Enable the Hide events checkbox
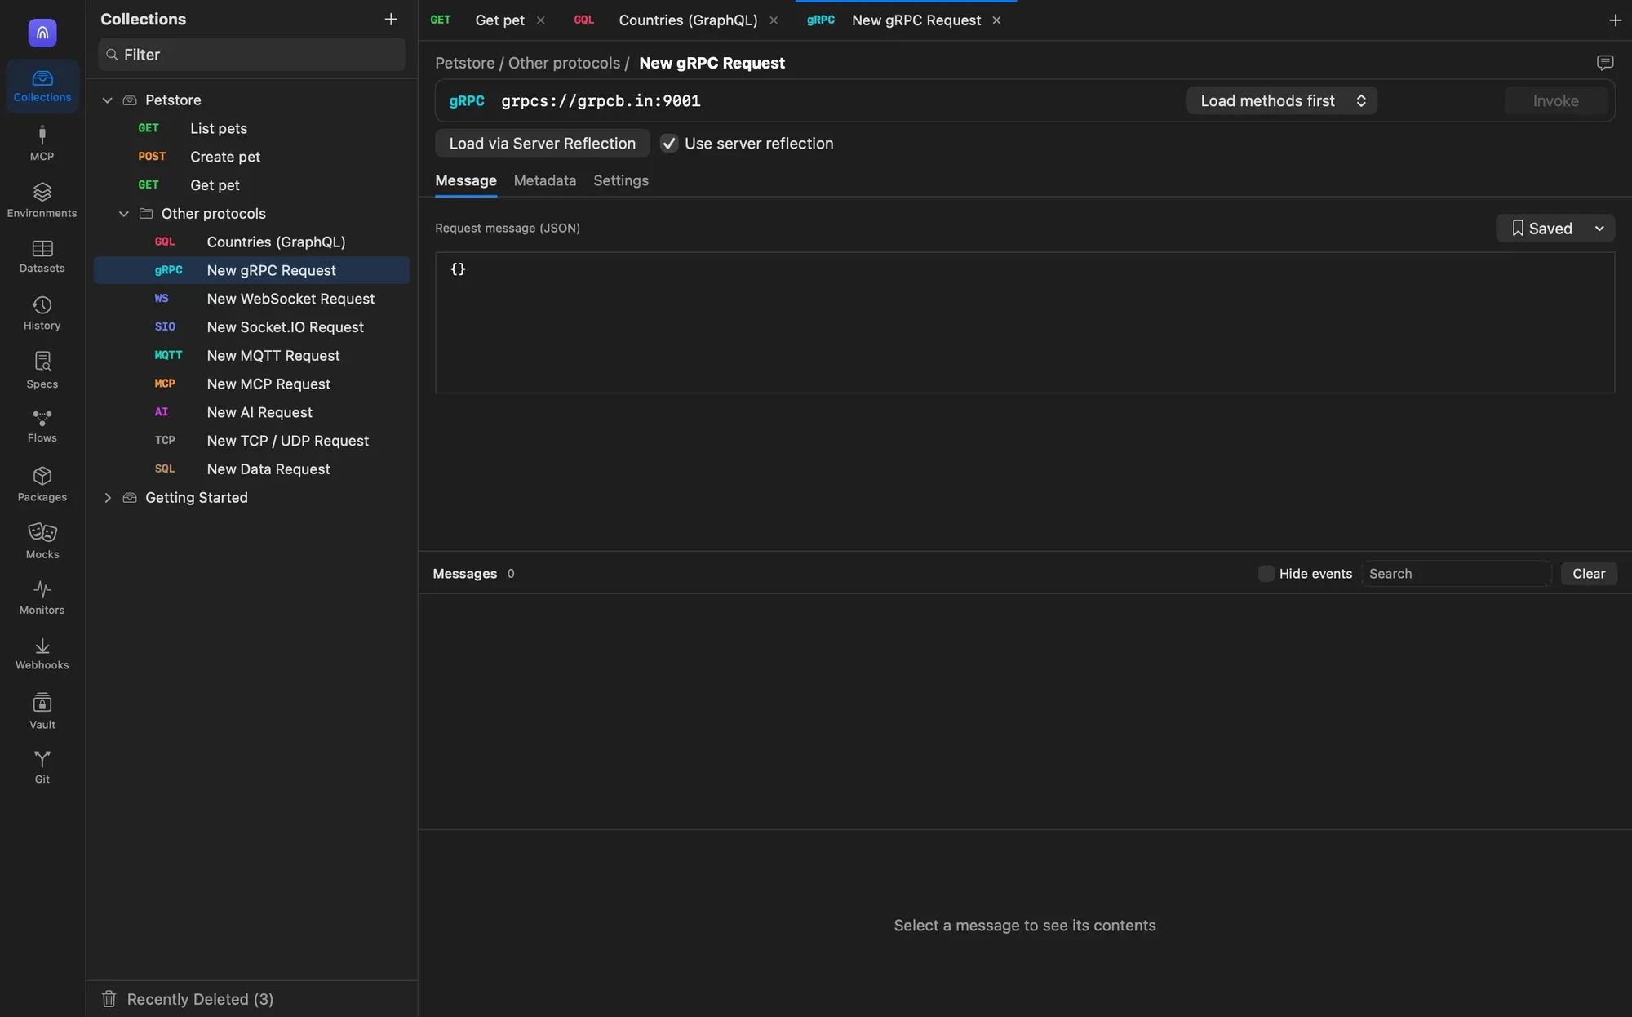 1266,574
